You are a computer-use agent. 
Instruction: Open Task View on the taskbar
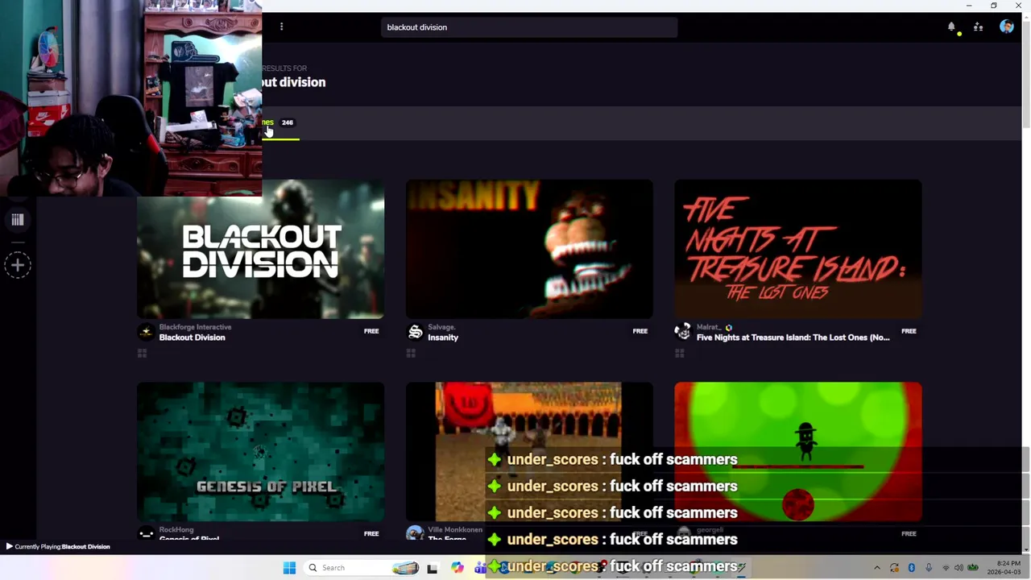432,568
